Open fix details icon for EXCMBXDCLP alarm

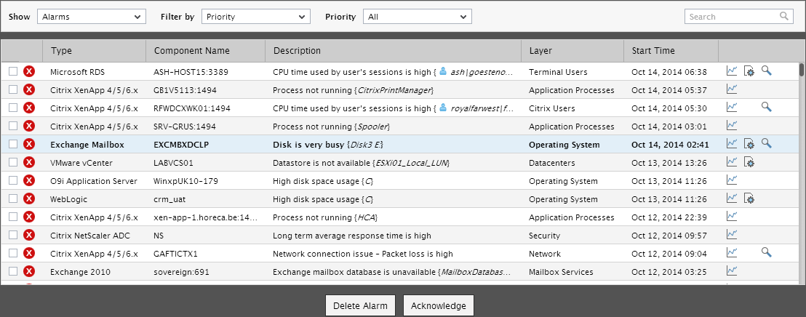pos(749,144)
